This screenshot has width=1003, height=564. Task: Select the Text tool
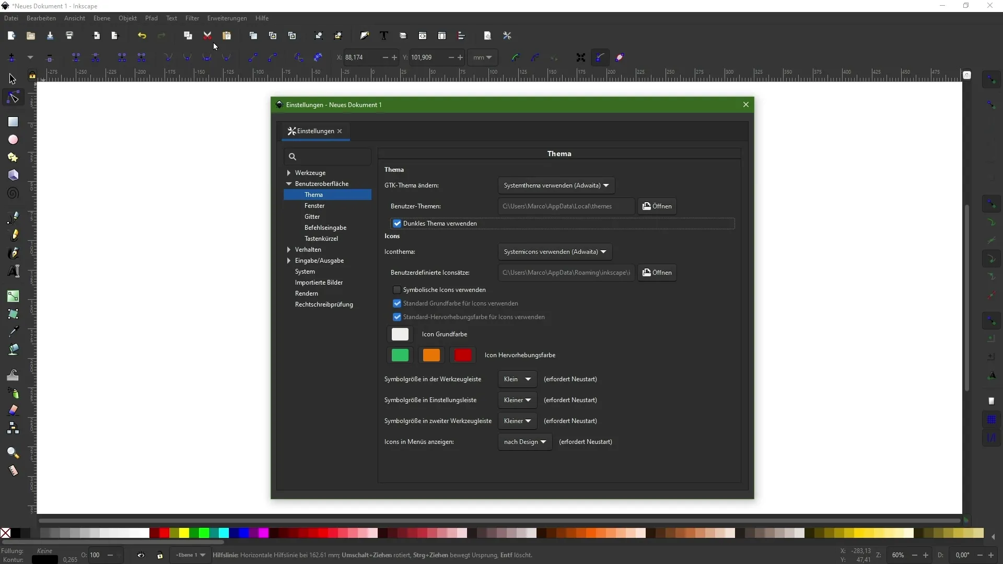pos(13,271)
